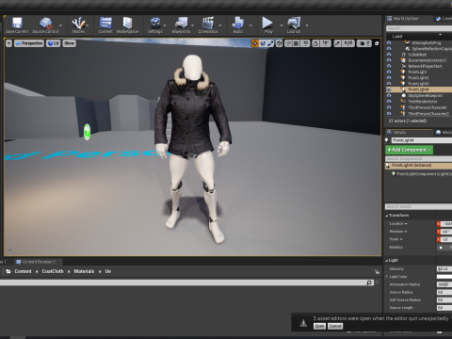Open Play options dropdown arrow

tap(281, 25)
